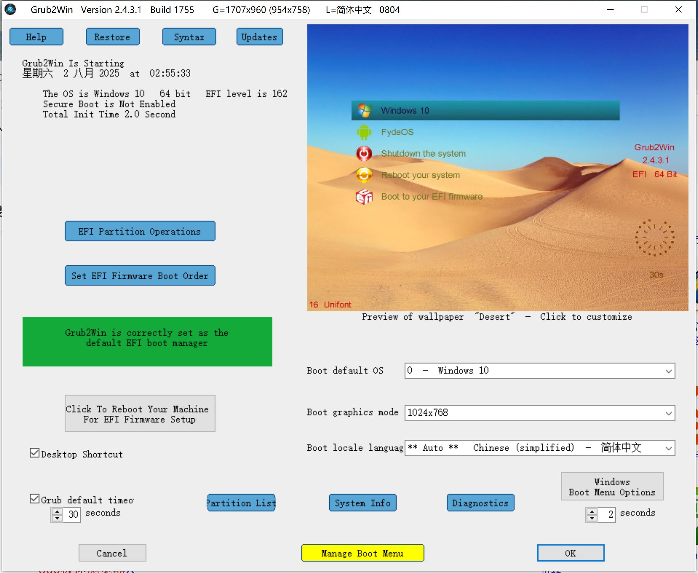Click the FydeOS entry text in preview

397,132
